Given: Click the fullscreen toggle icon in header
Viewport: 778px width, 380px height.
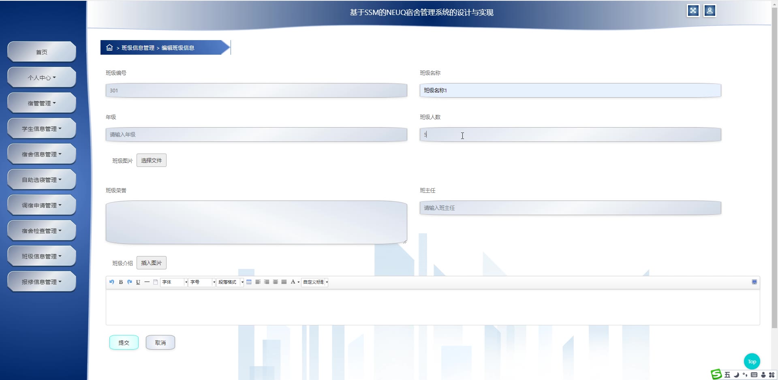Looking at the screenshot, I should click(693, 11).
